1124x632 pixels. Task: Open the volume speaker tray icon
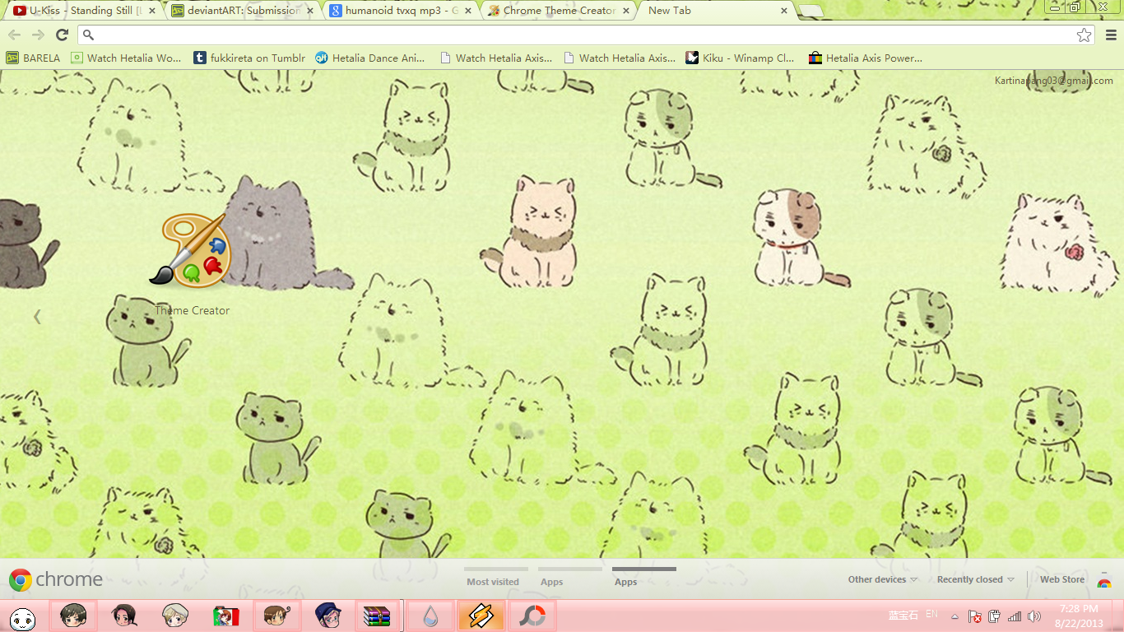(1034, 616)
